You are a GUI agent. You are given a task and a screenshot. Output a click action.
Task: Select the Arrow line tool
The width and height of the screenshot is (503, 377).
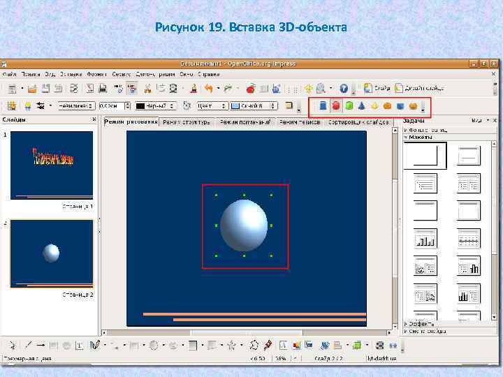click(41, 346)
